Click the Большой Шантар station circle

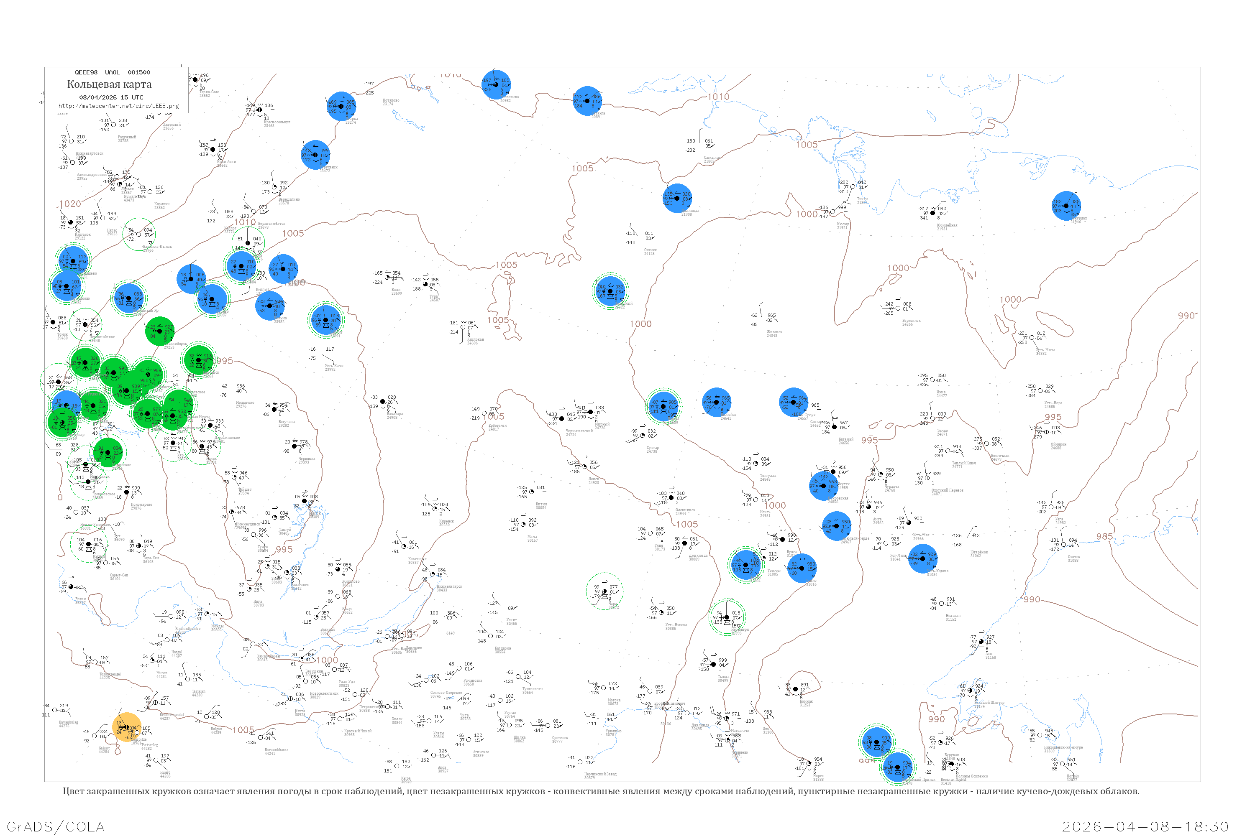[x=970, y=691]
